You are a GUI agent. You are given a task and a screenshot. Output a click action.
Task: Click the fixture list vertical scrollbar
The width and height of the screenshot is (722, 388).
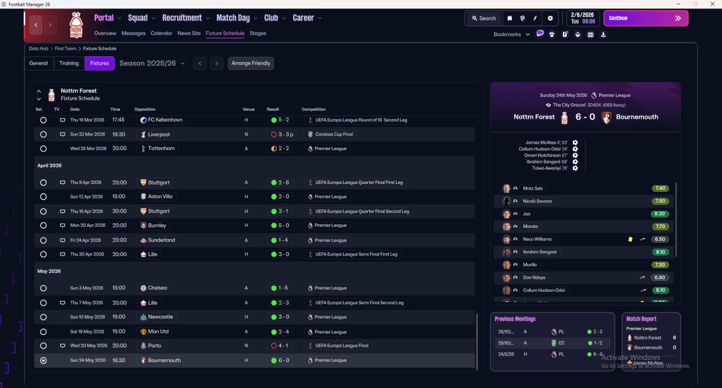tap(477, 341)
